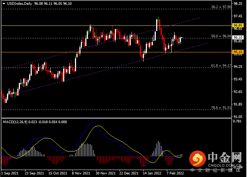Select the yellow 96.85 horizontal resistance line

(117, 25)
